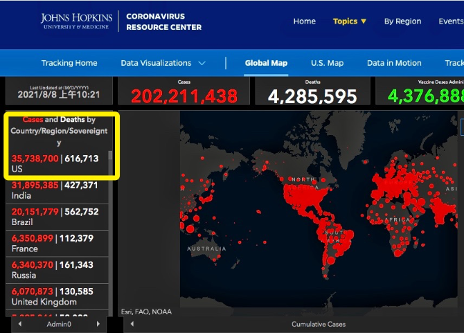The image size is (464, 333).
Task: Click the left arrow beside Admin0
Action: click(x=19, y=324)
